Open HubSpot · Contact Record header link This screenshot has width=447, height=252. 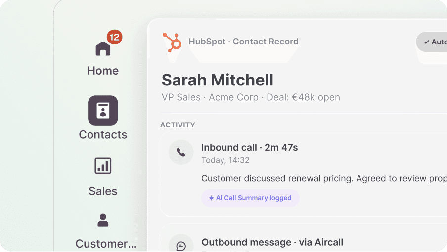click(243, 42)
